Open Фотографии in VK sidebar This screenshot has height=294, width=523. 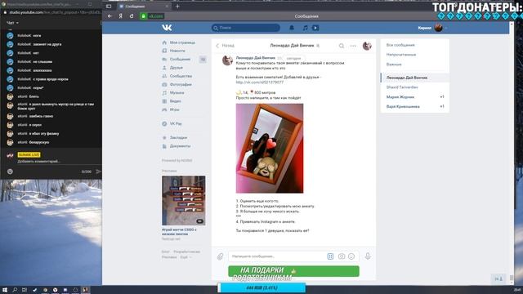click(181, 84)
